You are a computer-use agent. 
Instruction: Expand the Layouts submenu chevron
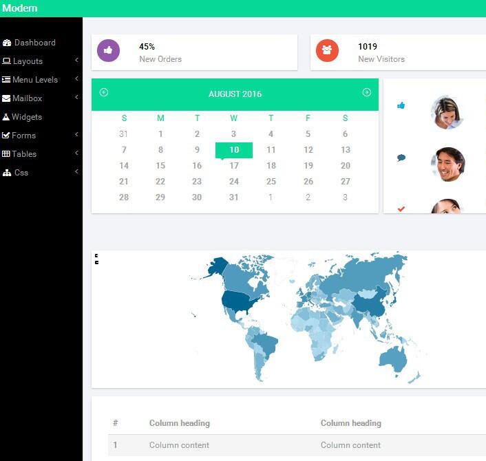76,60
